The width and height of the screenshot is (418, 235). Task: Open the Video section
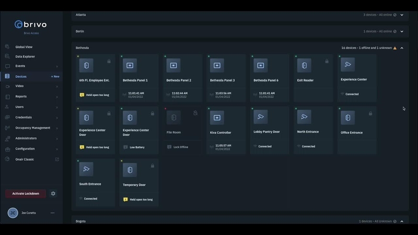[19, 86]
